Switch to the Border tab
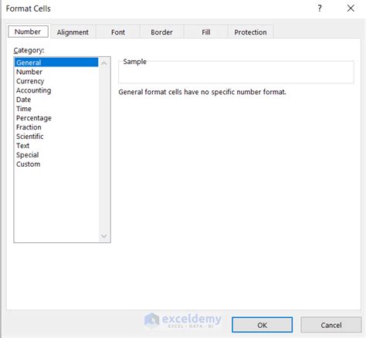 (x=161, y=32)
